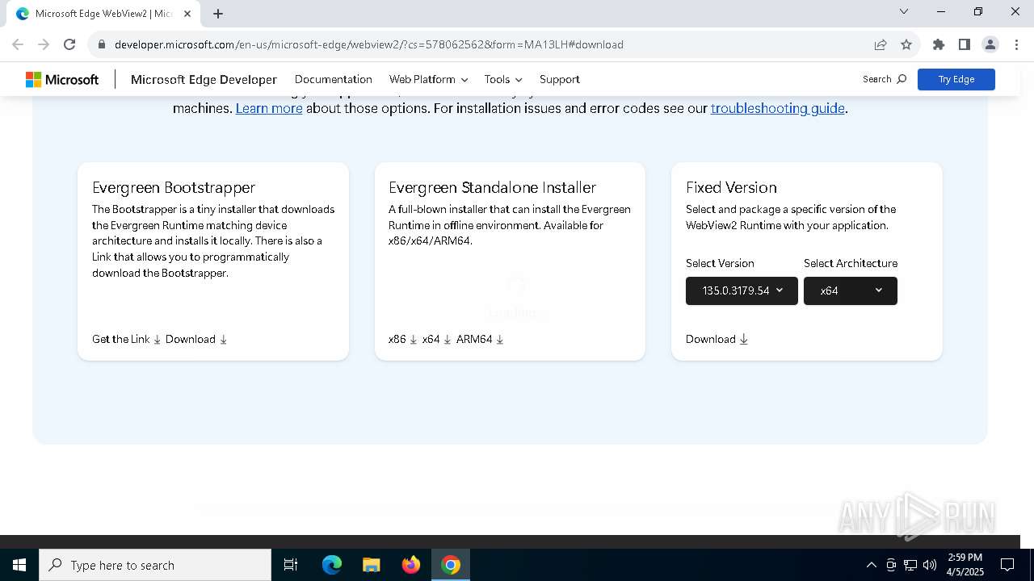Reload the page with the refresh icon
This screenshot has height=581, width=1034.
[x=69, y=44]
